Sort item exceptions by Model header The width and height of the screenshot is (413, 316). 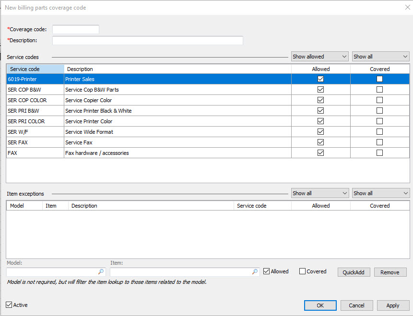pyautogui.click(x=24, y=206)
